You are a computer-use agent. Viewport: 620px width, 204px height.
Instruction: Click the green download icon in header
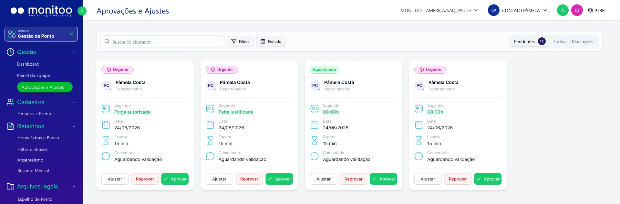(x=563, y=10)
